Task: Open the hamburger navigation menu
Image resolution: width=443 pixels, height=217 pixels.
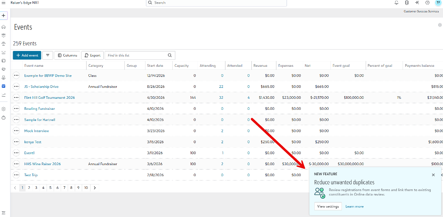Action: pyautogui.click(x=4, y=3)
